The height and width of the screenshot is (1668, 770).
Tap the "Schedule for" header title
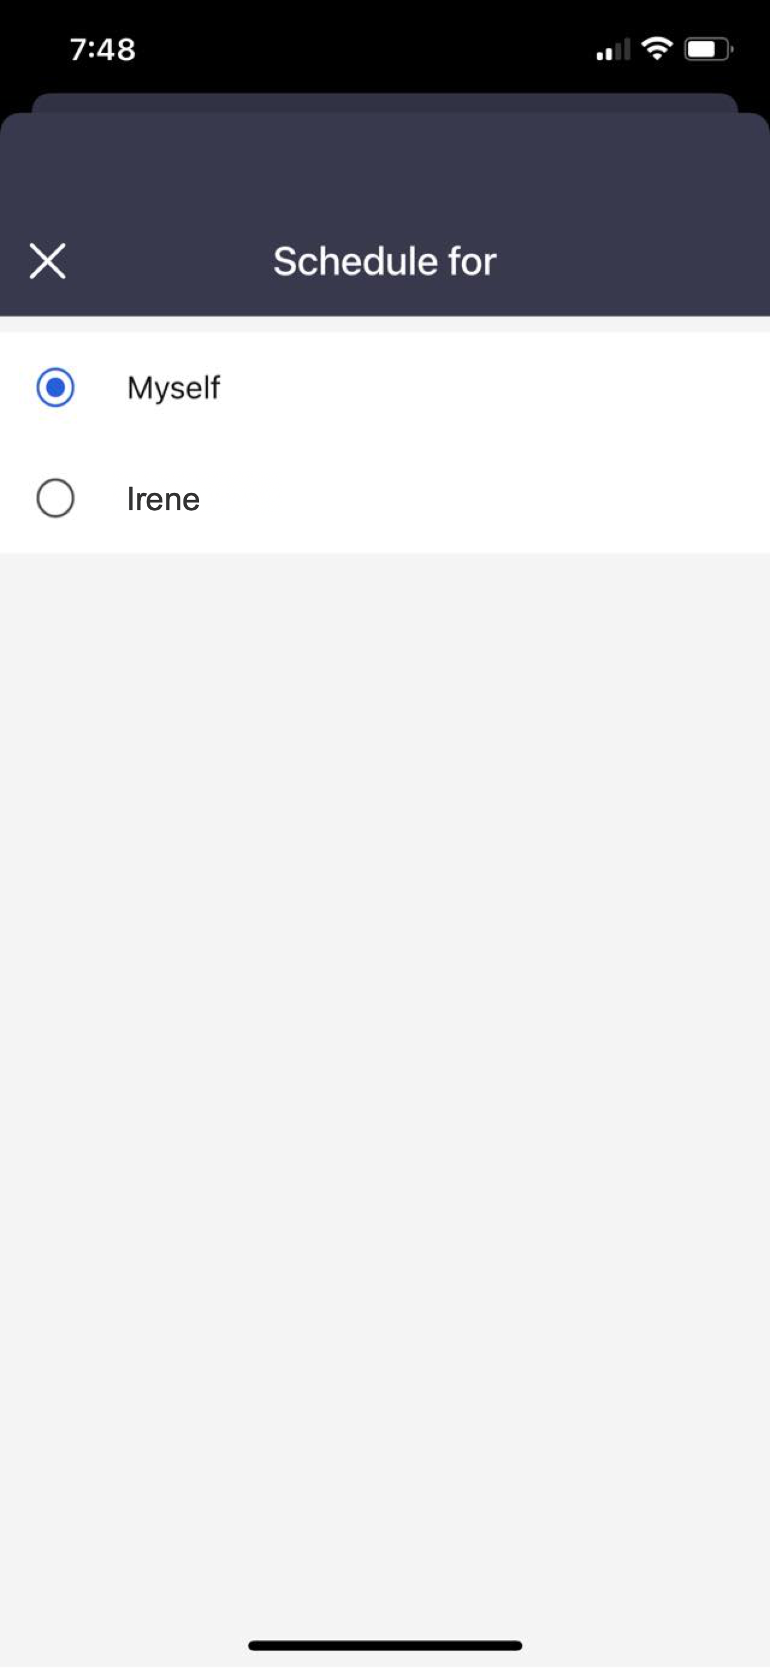384,261
